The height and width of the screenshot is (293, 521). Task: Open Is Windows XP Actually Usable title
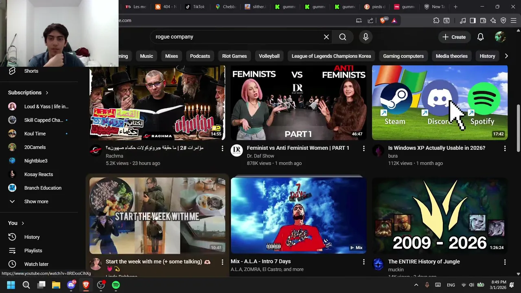pos(437,148)
